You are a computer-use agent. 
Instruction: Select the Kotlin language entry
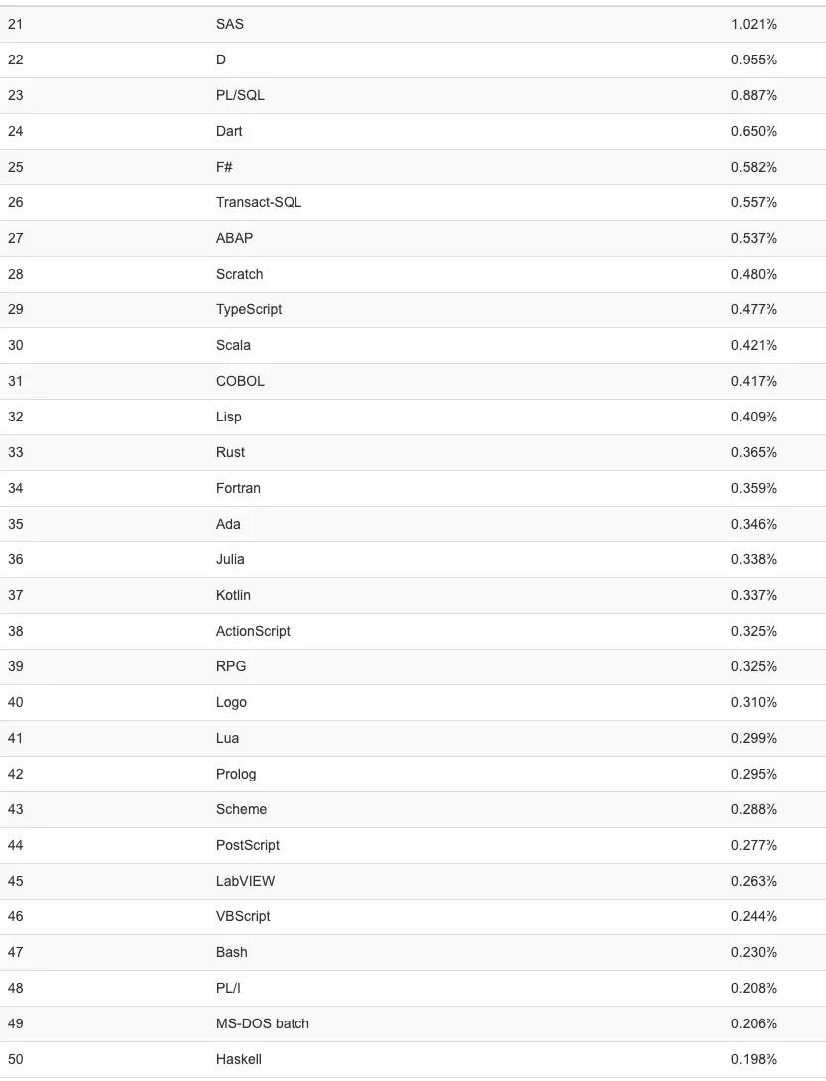tap(233, 595)
